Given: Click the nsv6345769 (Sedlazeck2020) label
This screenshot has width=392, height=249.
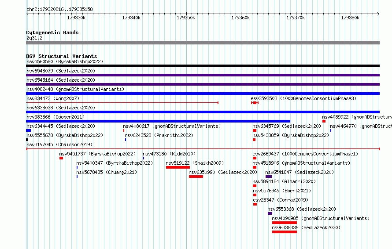Looking at the screenshot, I should pos(287,126).
